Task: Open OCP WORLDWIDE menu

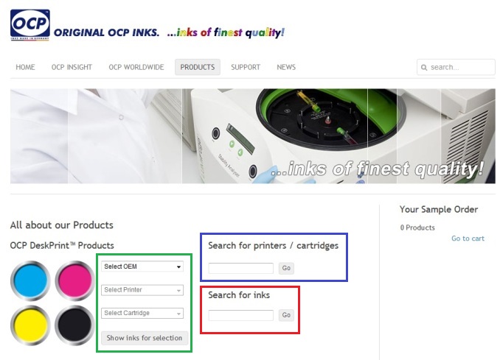Action: (136, 67)
